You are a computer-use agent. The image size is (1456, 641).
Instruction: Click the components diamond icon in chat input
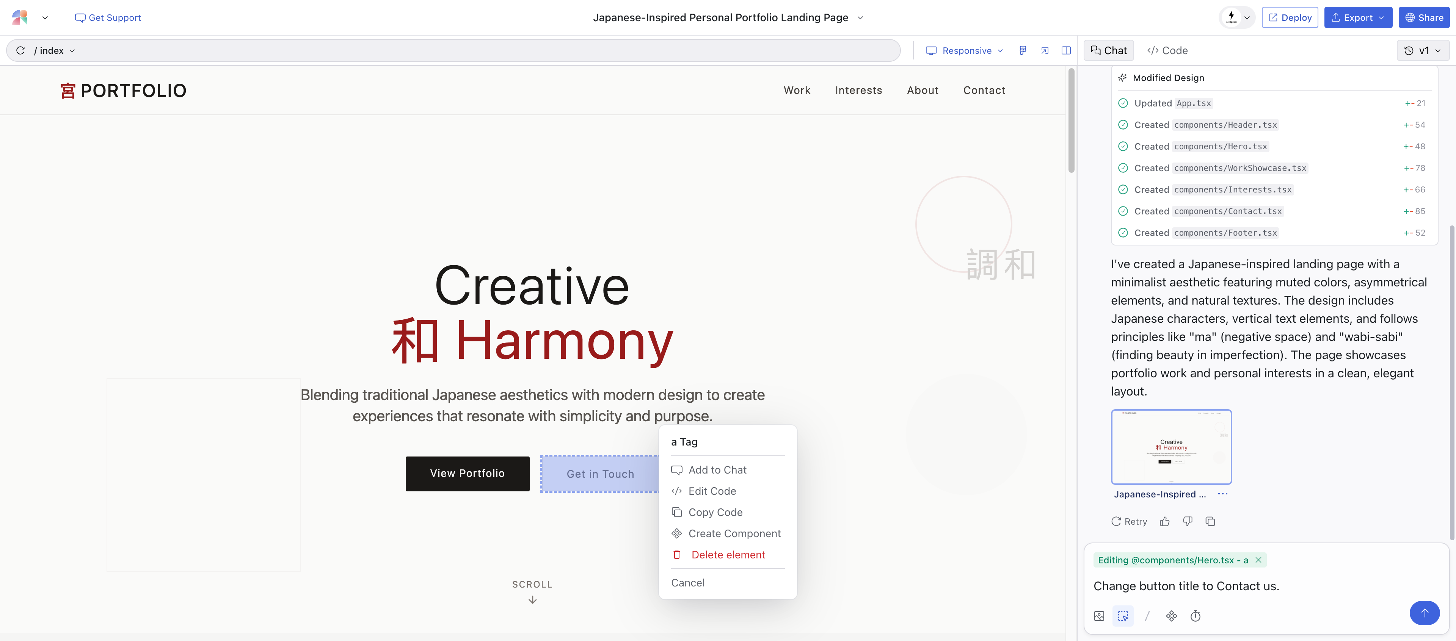click(x=1171, y=616)
